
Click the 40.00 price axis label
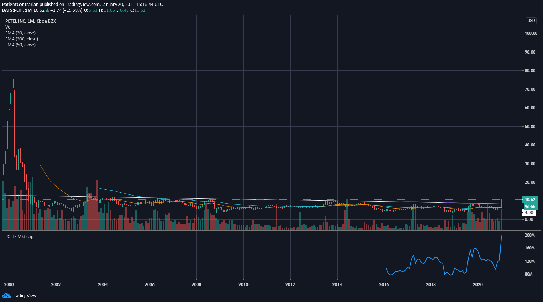530,145
